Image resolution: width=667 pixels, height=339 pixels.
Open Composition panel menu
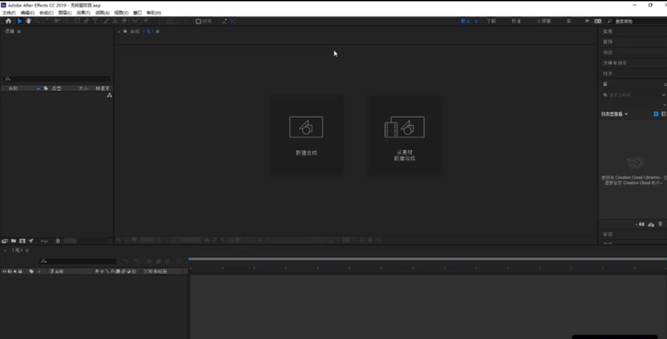point(157,31)
